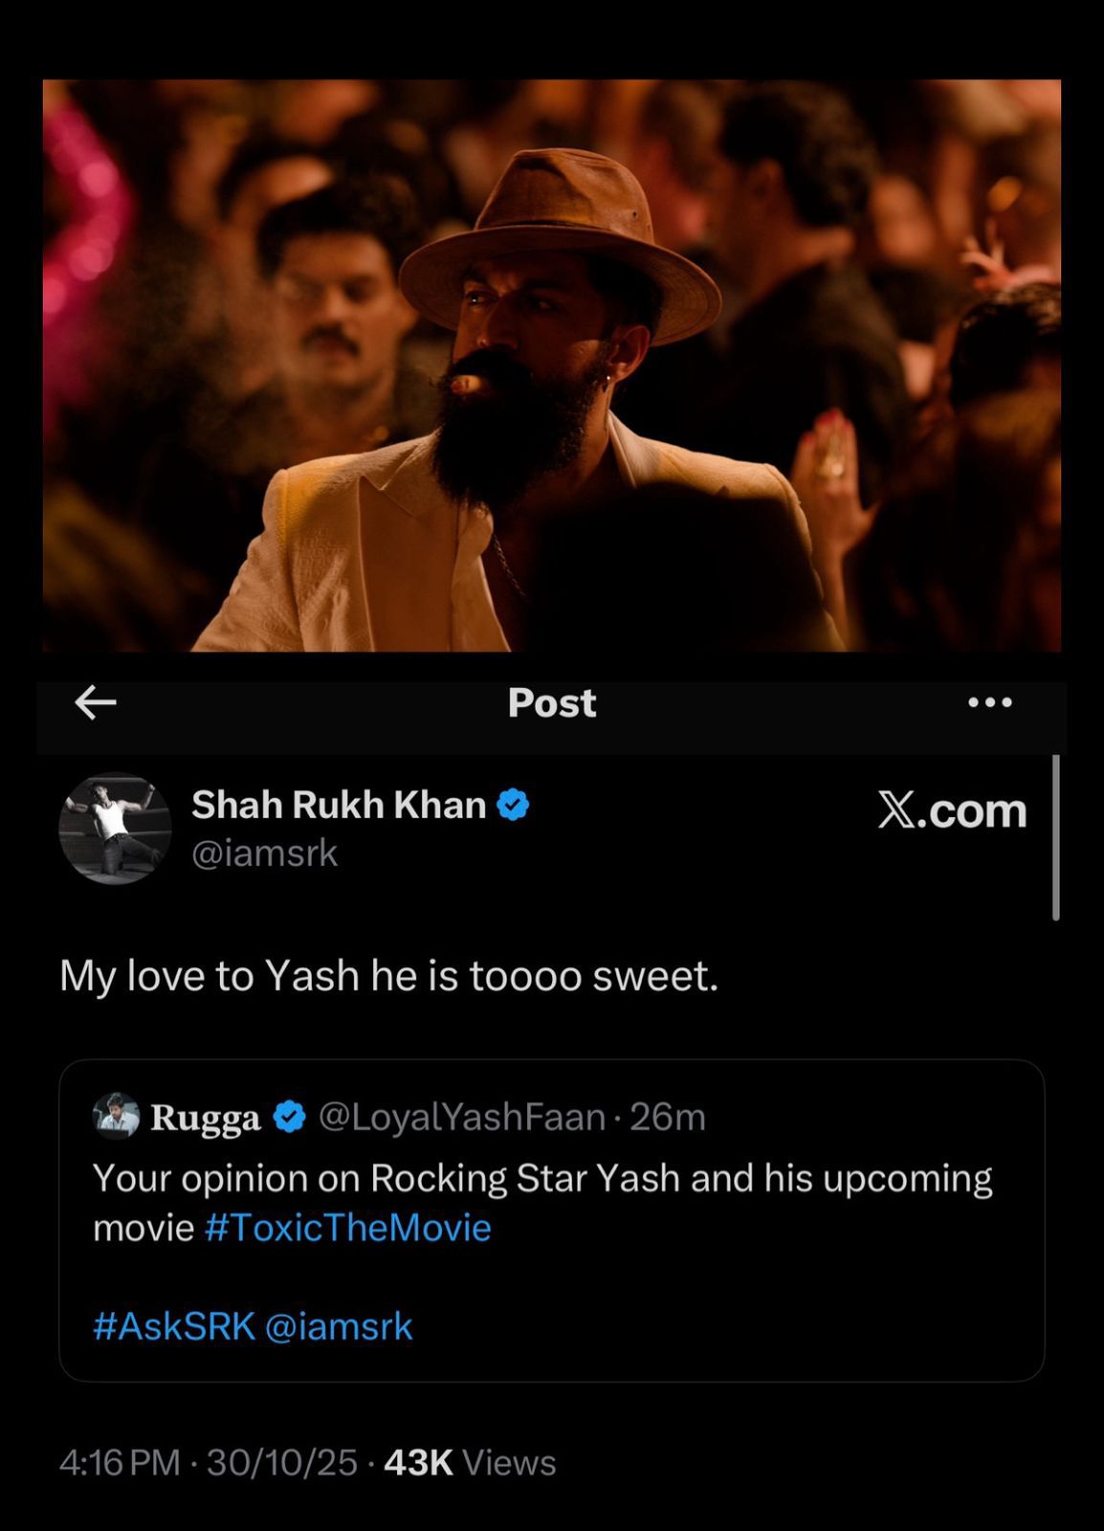View the 43K Views count
This screenshot has height=1531, width=1104.
[x=470, y=1462]
